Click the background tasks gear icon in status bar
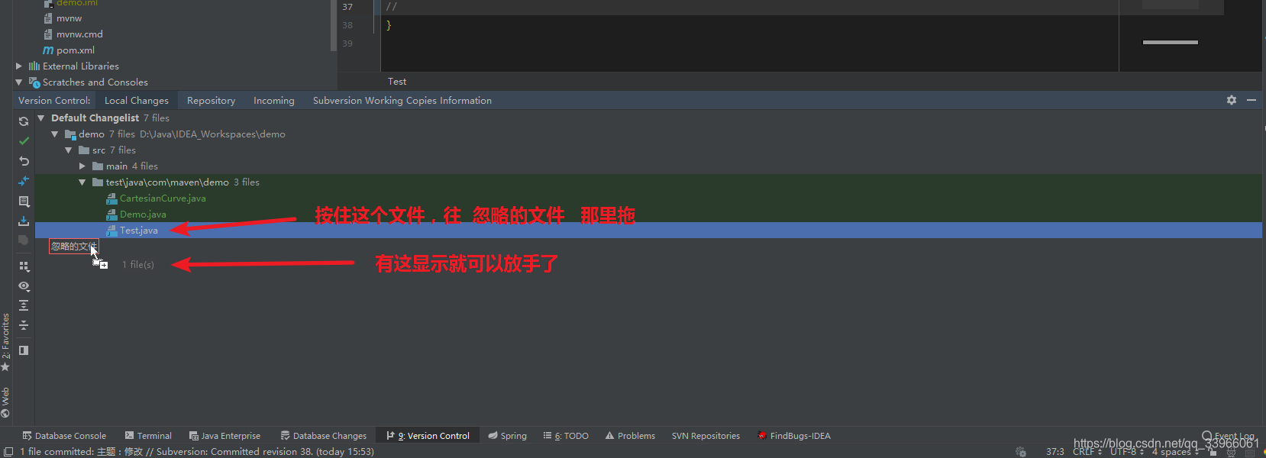 (1021, 452)
